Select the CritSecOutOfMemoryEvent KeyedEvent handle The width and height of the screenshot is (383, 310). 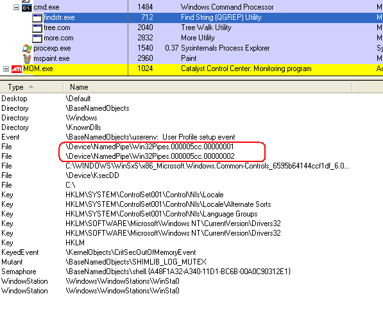pyautogui.click(x=131, y=252)
